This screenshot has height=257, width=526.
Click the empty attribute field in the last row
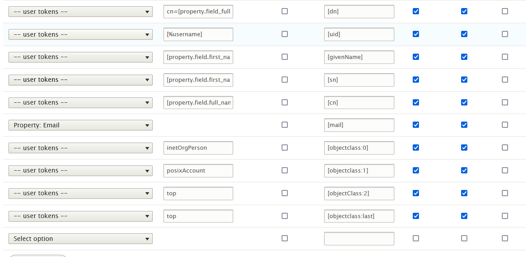(359, 239)
